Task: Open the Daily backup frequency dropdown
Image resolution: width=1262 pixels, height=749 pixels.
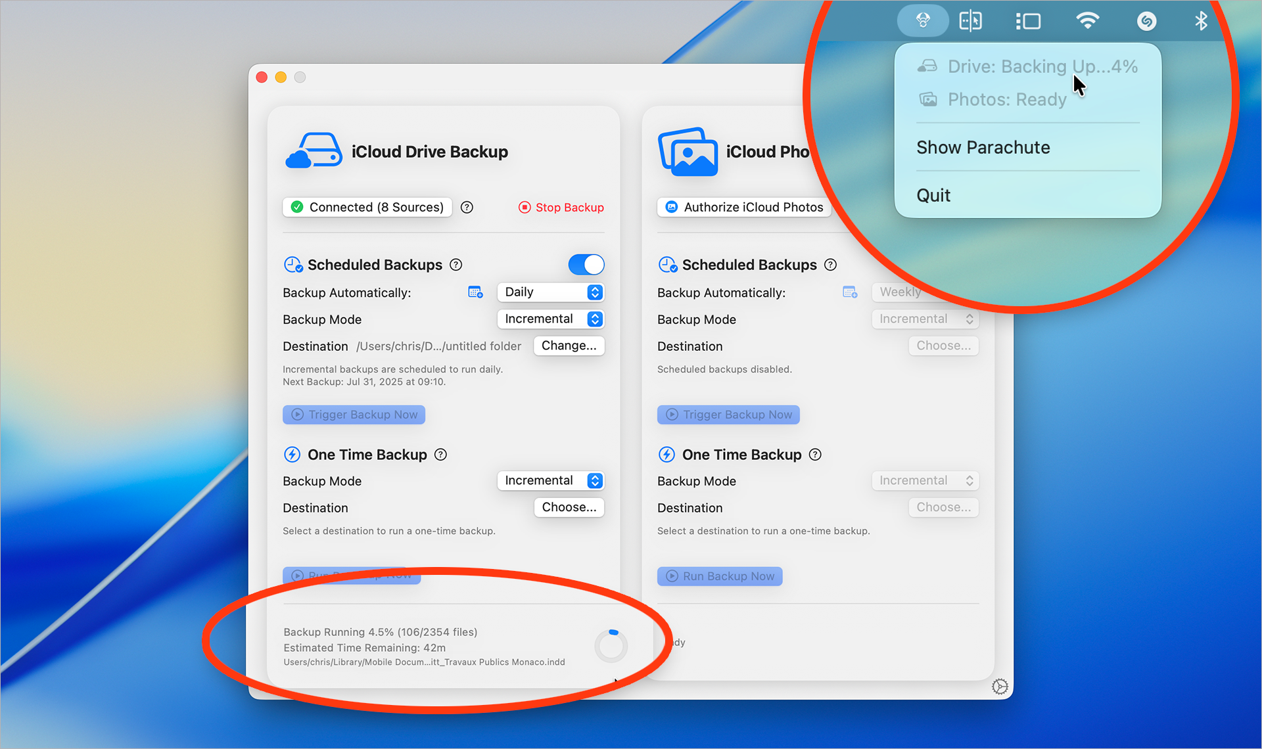Action: point(551,292)
